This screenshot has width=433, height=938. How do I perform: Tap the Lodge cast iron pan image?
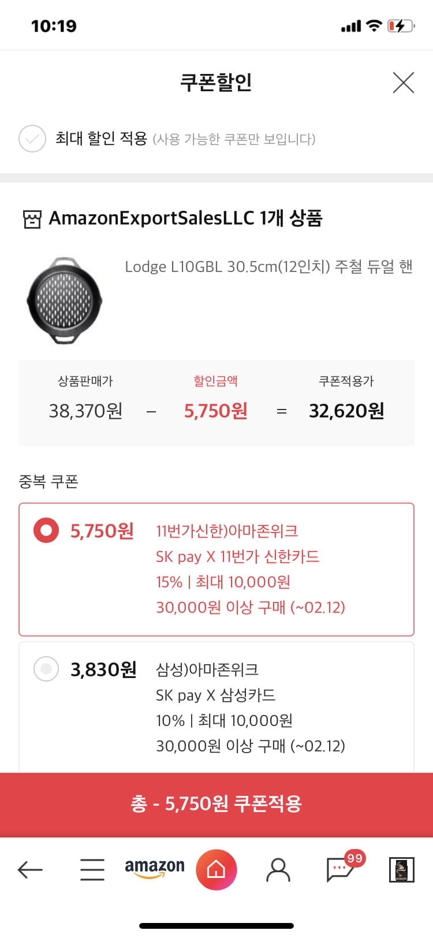tap(65, 300)
